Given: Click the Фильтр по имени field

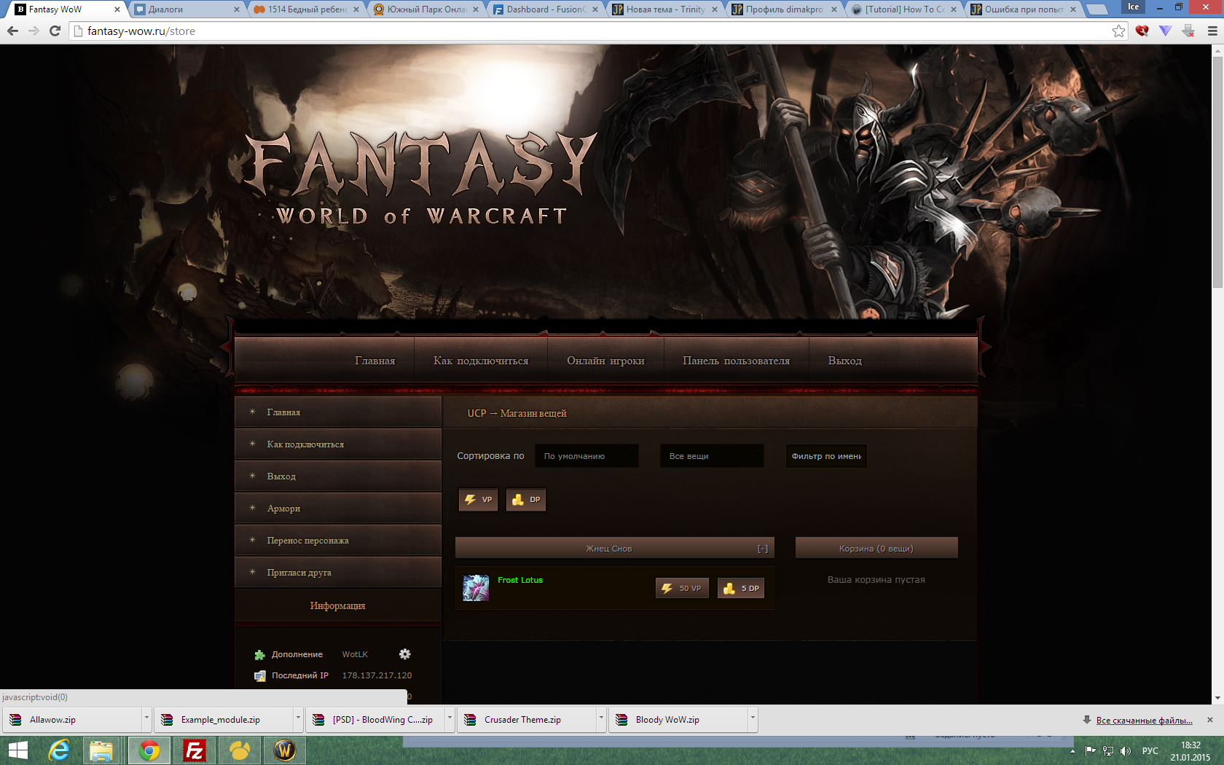Looking at the screenshot, I should [826, 456].
